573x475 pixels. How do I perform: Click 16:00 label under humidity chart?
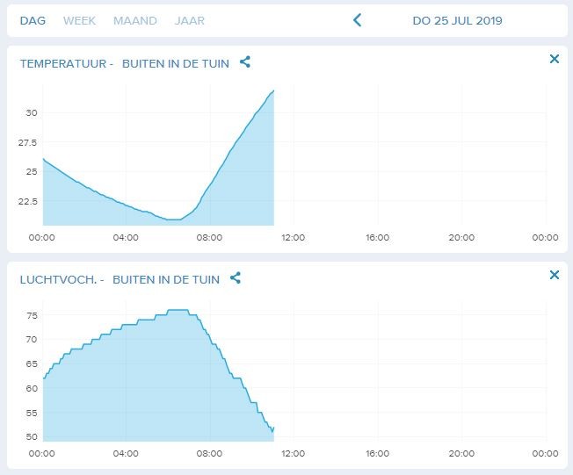coord(378,453)
